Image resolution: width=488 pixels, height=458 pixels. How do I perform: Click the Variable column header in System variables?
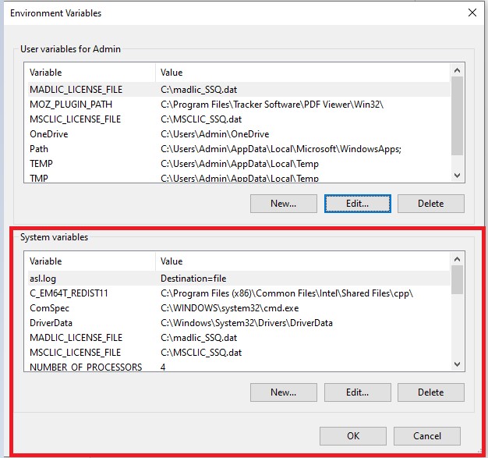coord(46,261)
